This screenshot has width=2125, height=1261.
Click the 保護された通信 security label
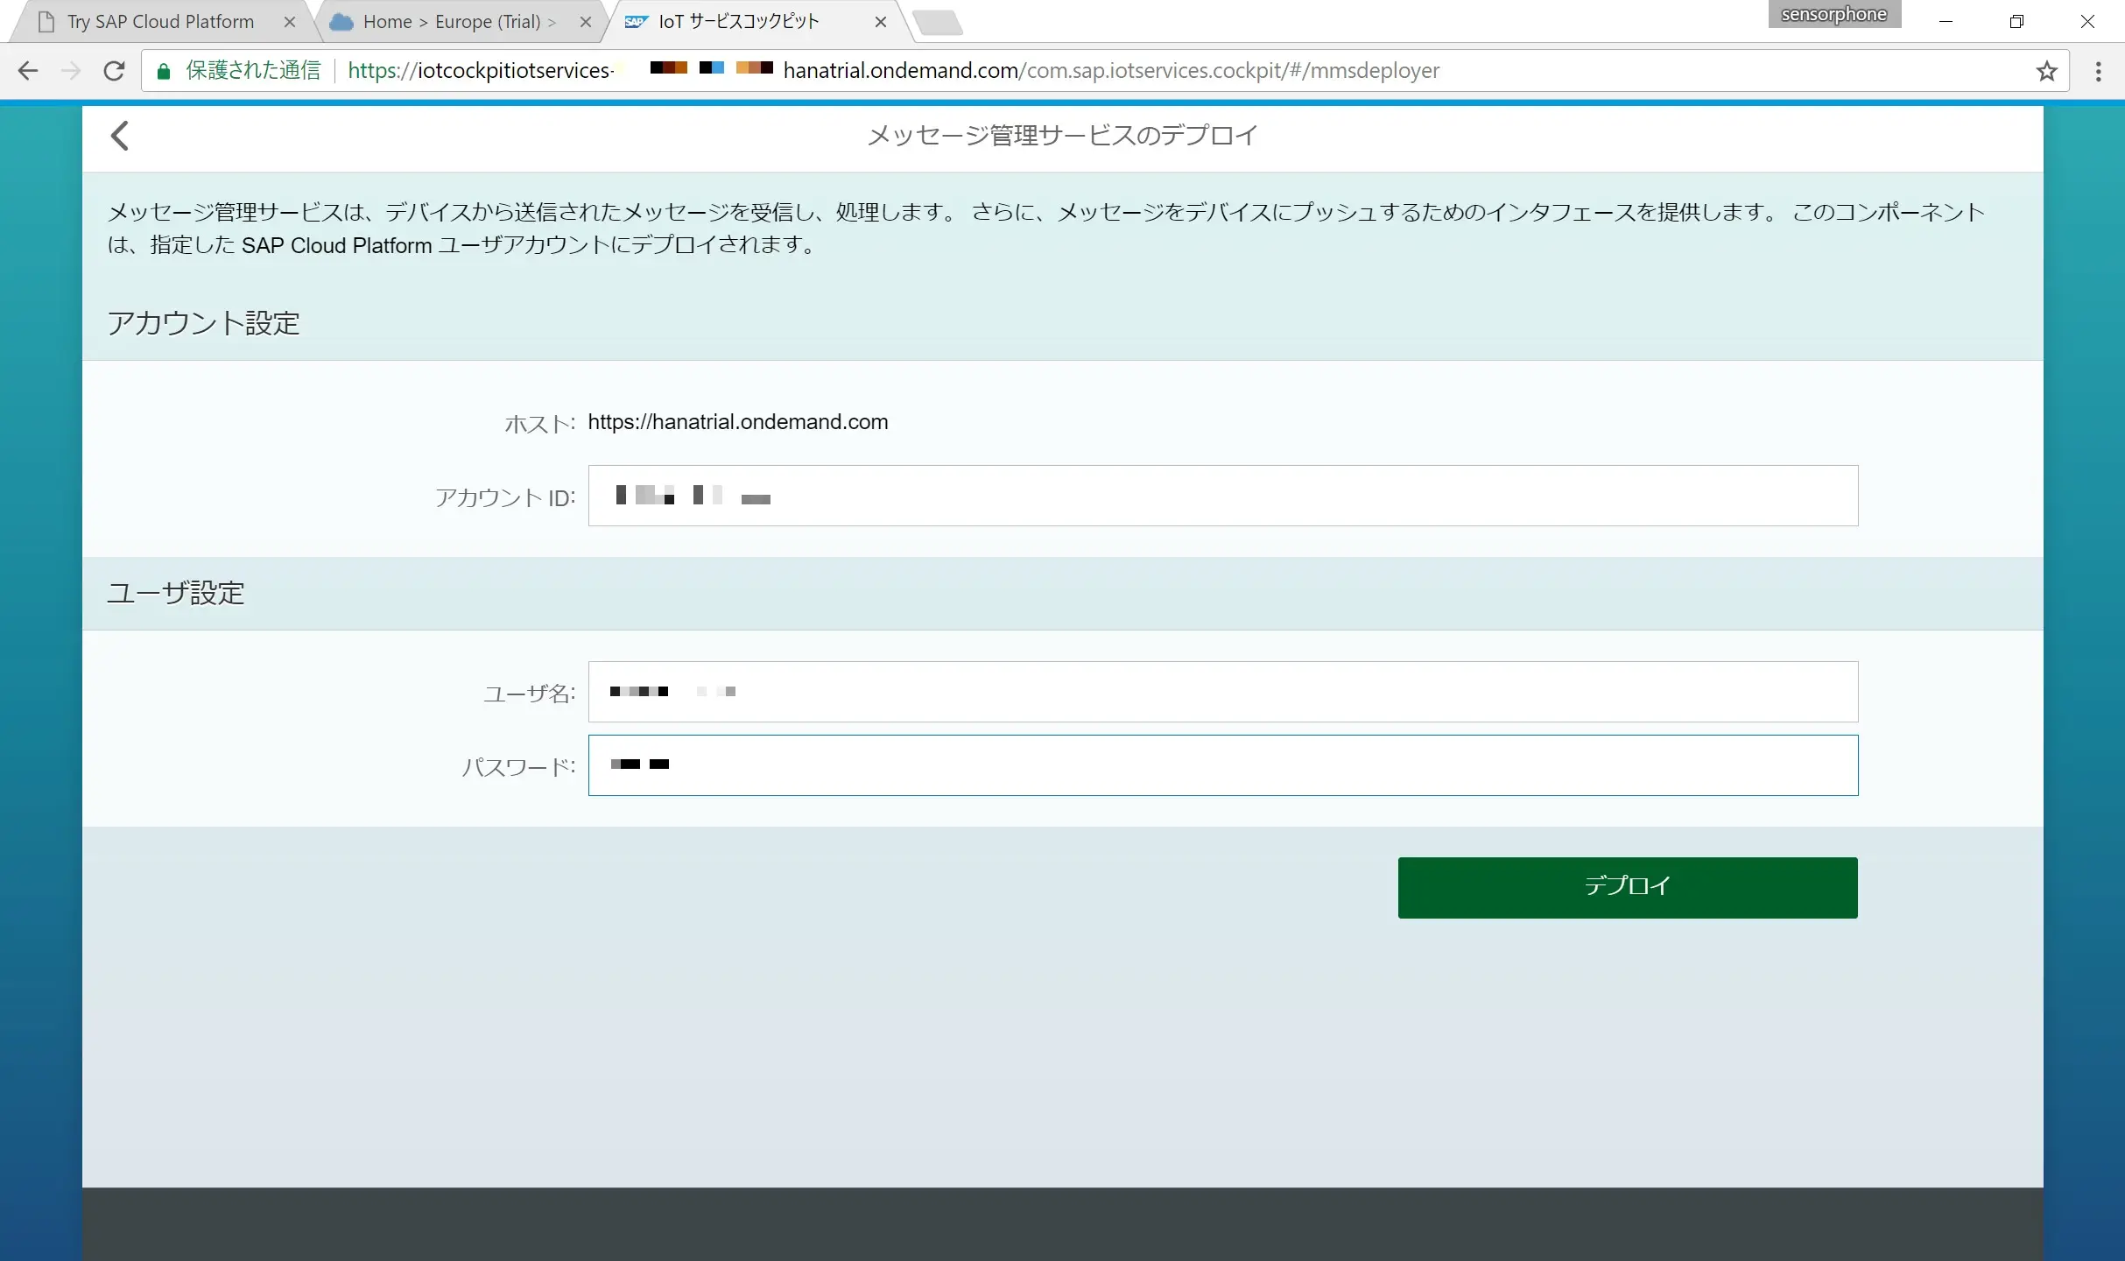click(x=253, y=71)
